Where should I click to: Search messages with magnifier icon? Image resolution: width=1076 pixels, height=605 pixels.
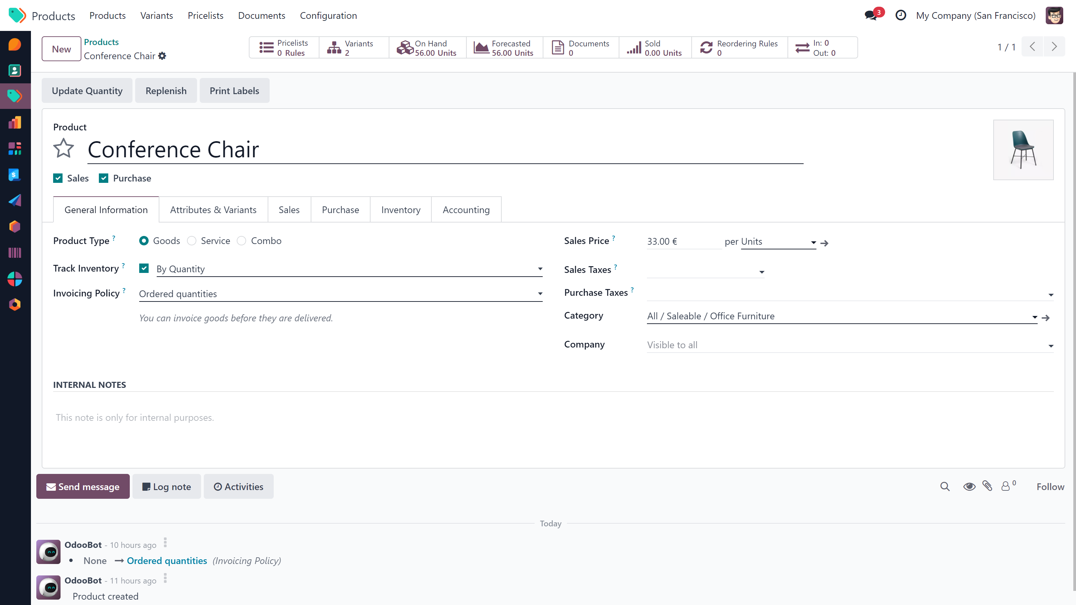(945, 486)
